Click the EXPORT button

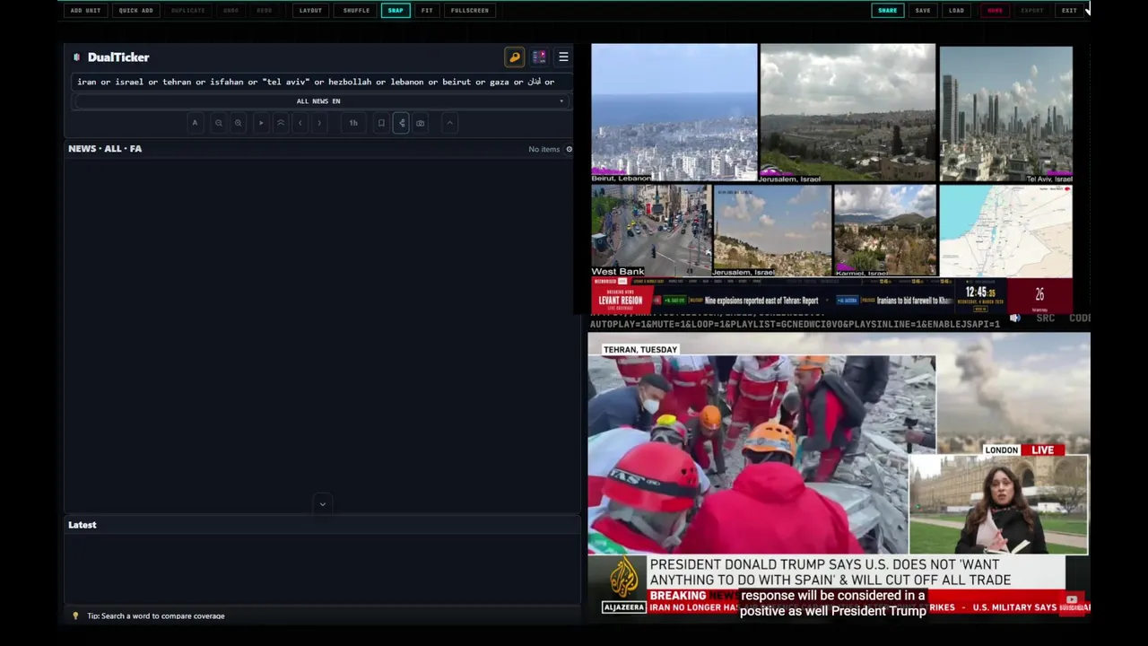[x=1032, y=11]
